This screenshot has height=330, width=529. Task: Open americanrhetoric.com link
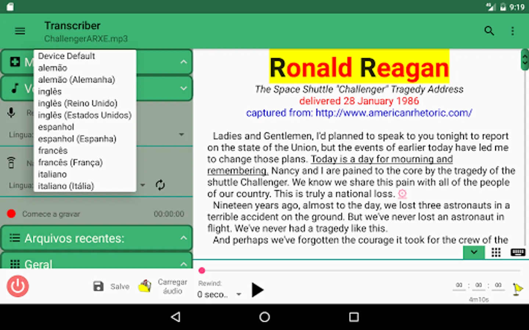(394, 113)
